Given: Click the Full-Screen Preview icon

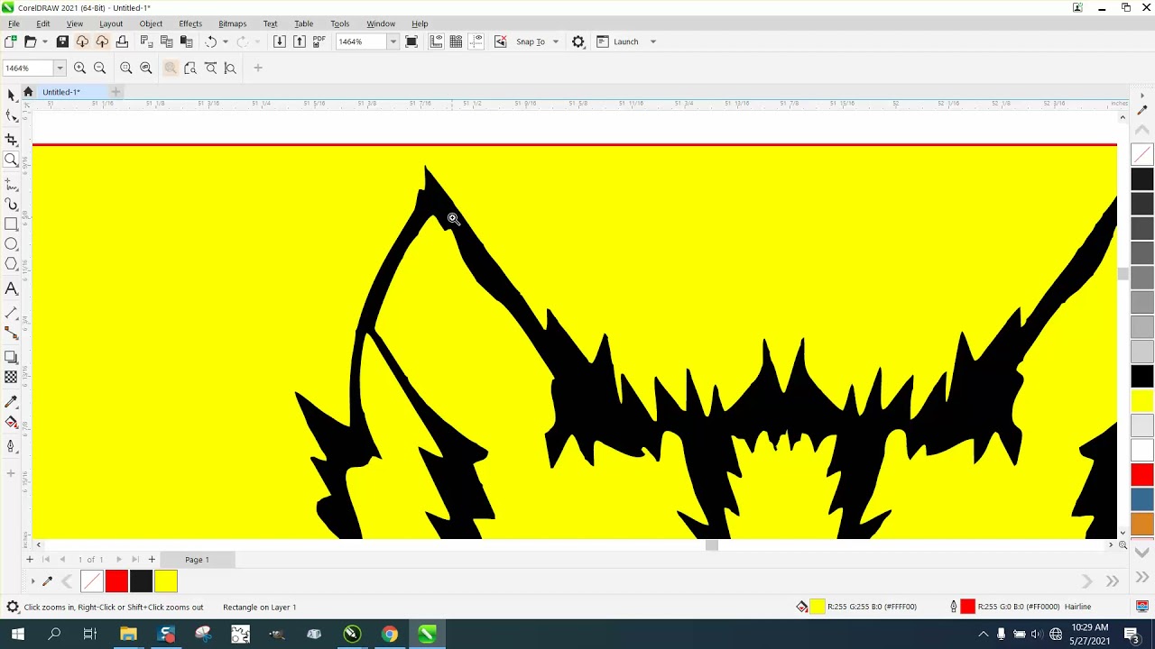Looking at the screenshot, I should point(411,41).
